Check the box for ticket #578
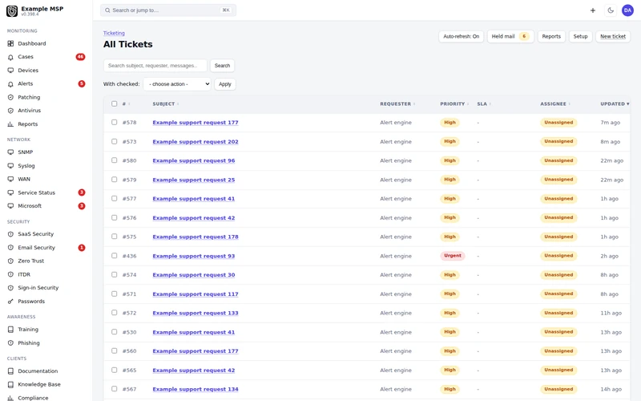Viewport: 641px width, 401px height. coord(114,123)
